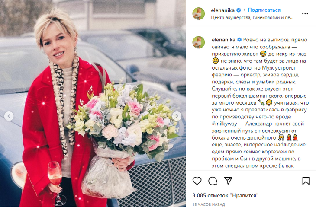Open location Центр акушерства, гинекологии
Viewport: 316px width, 207px height.
252,17
